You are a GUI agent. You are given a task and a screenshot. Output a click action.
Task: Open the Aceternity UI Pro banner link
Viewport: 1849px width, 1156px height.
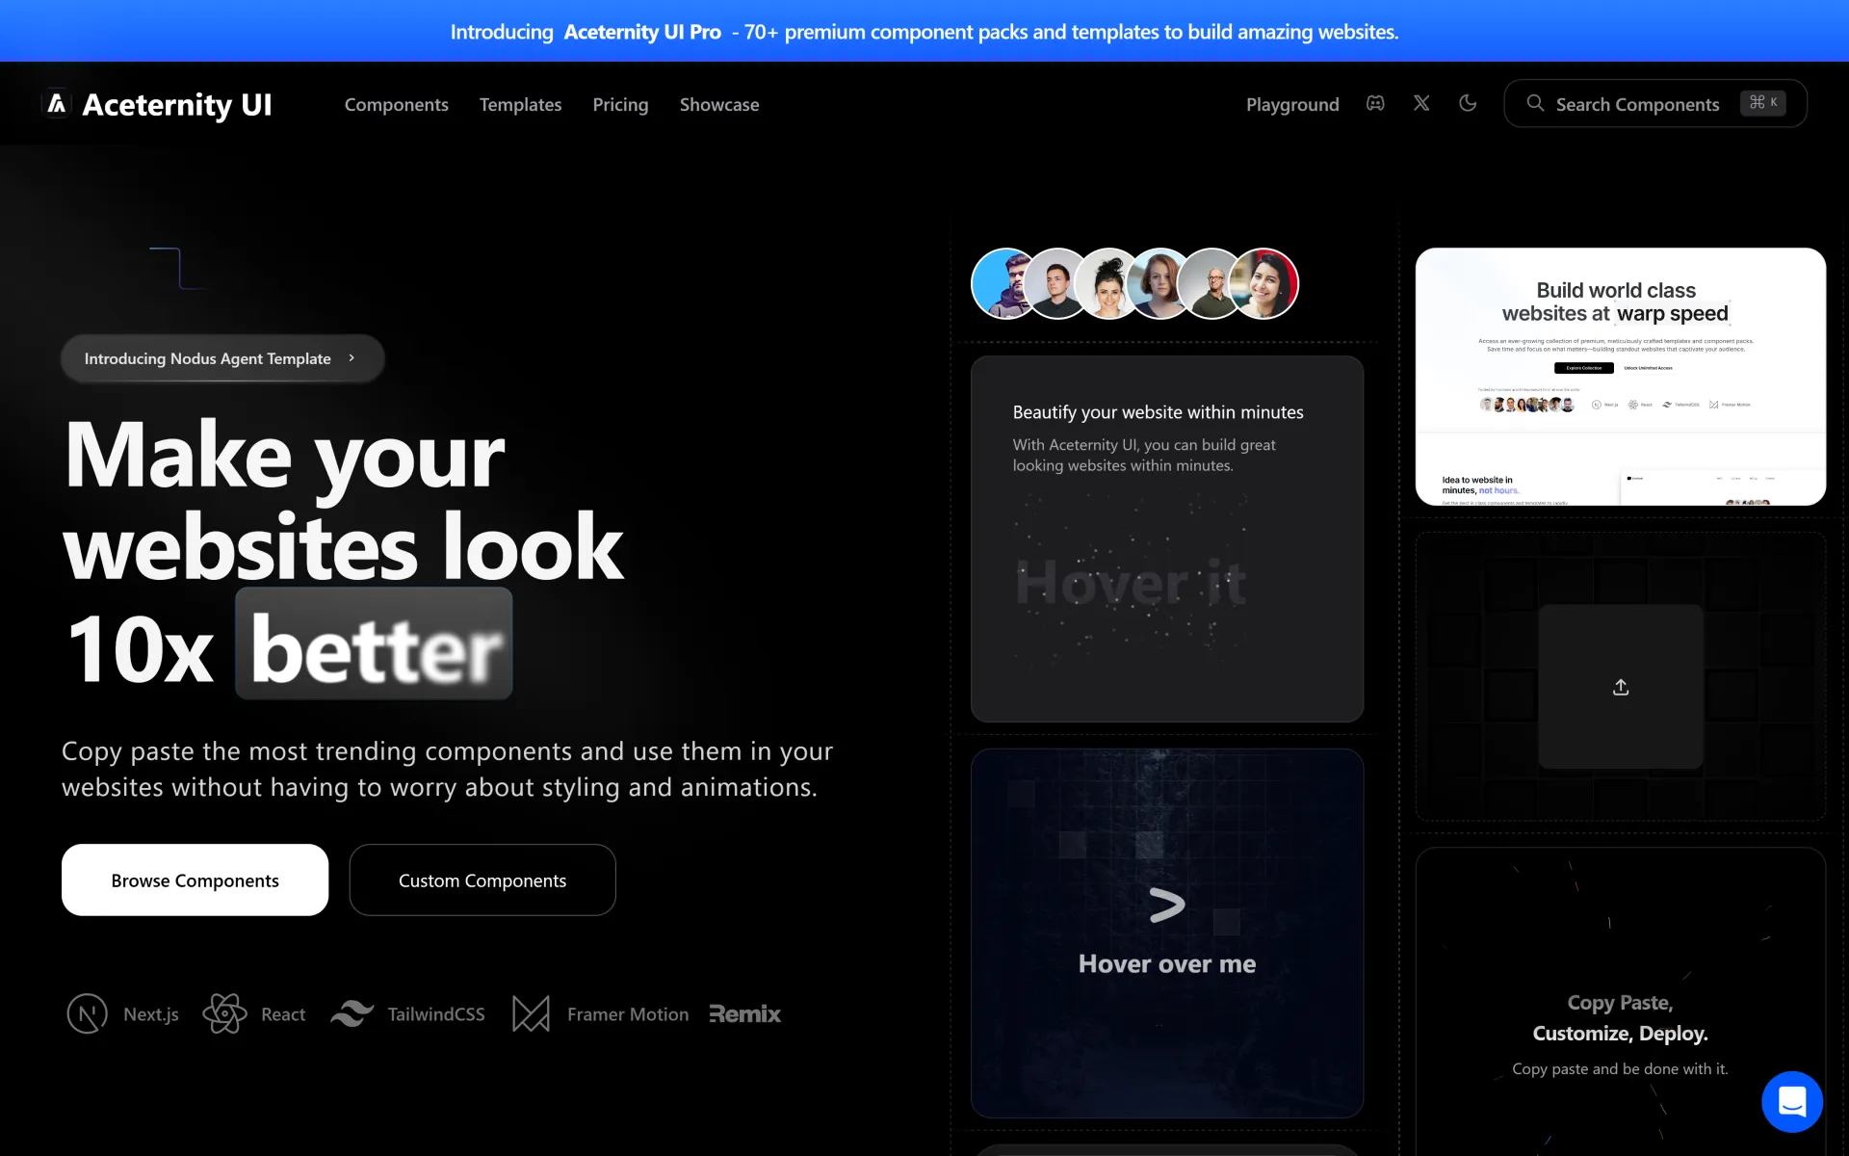pos(641,32)
